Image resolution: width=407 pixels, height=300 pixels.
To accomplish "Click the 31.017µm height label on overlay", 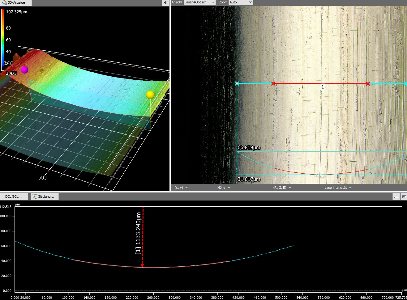I will point(249,179).
